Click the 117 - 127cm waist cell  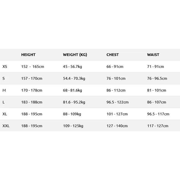(158, 126)
